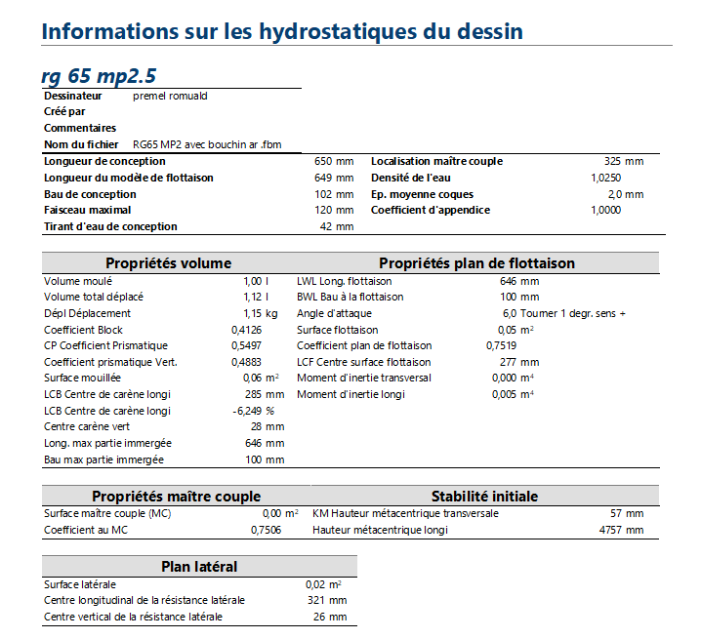Click 'Bau de conception' value 102 mm
This screenshot has width=701, height=639.
point(334,194)
